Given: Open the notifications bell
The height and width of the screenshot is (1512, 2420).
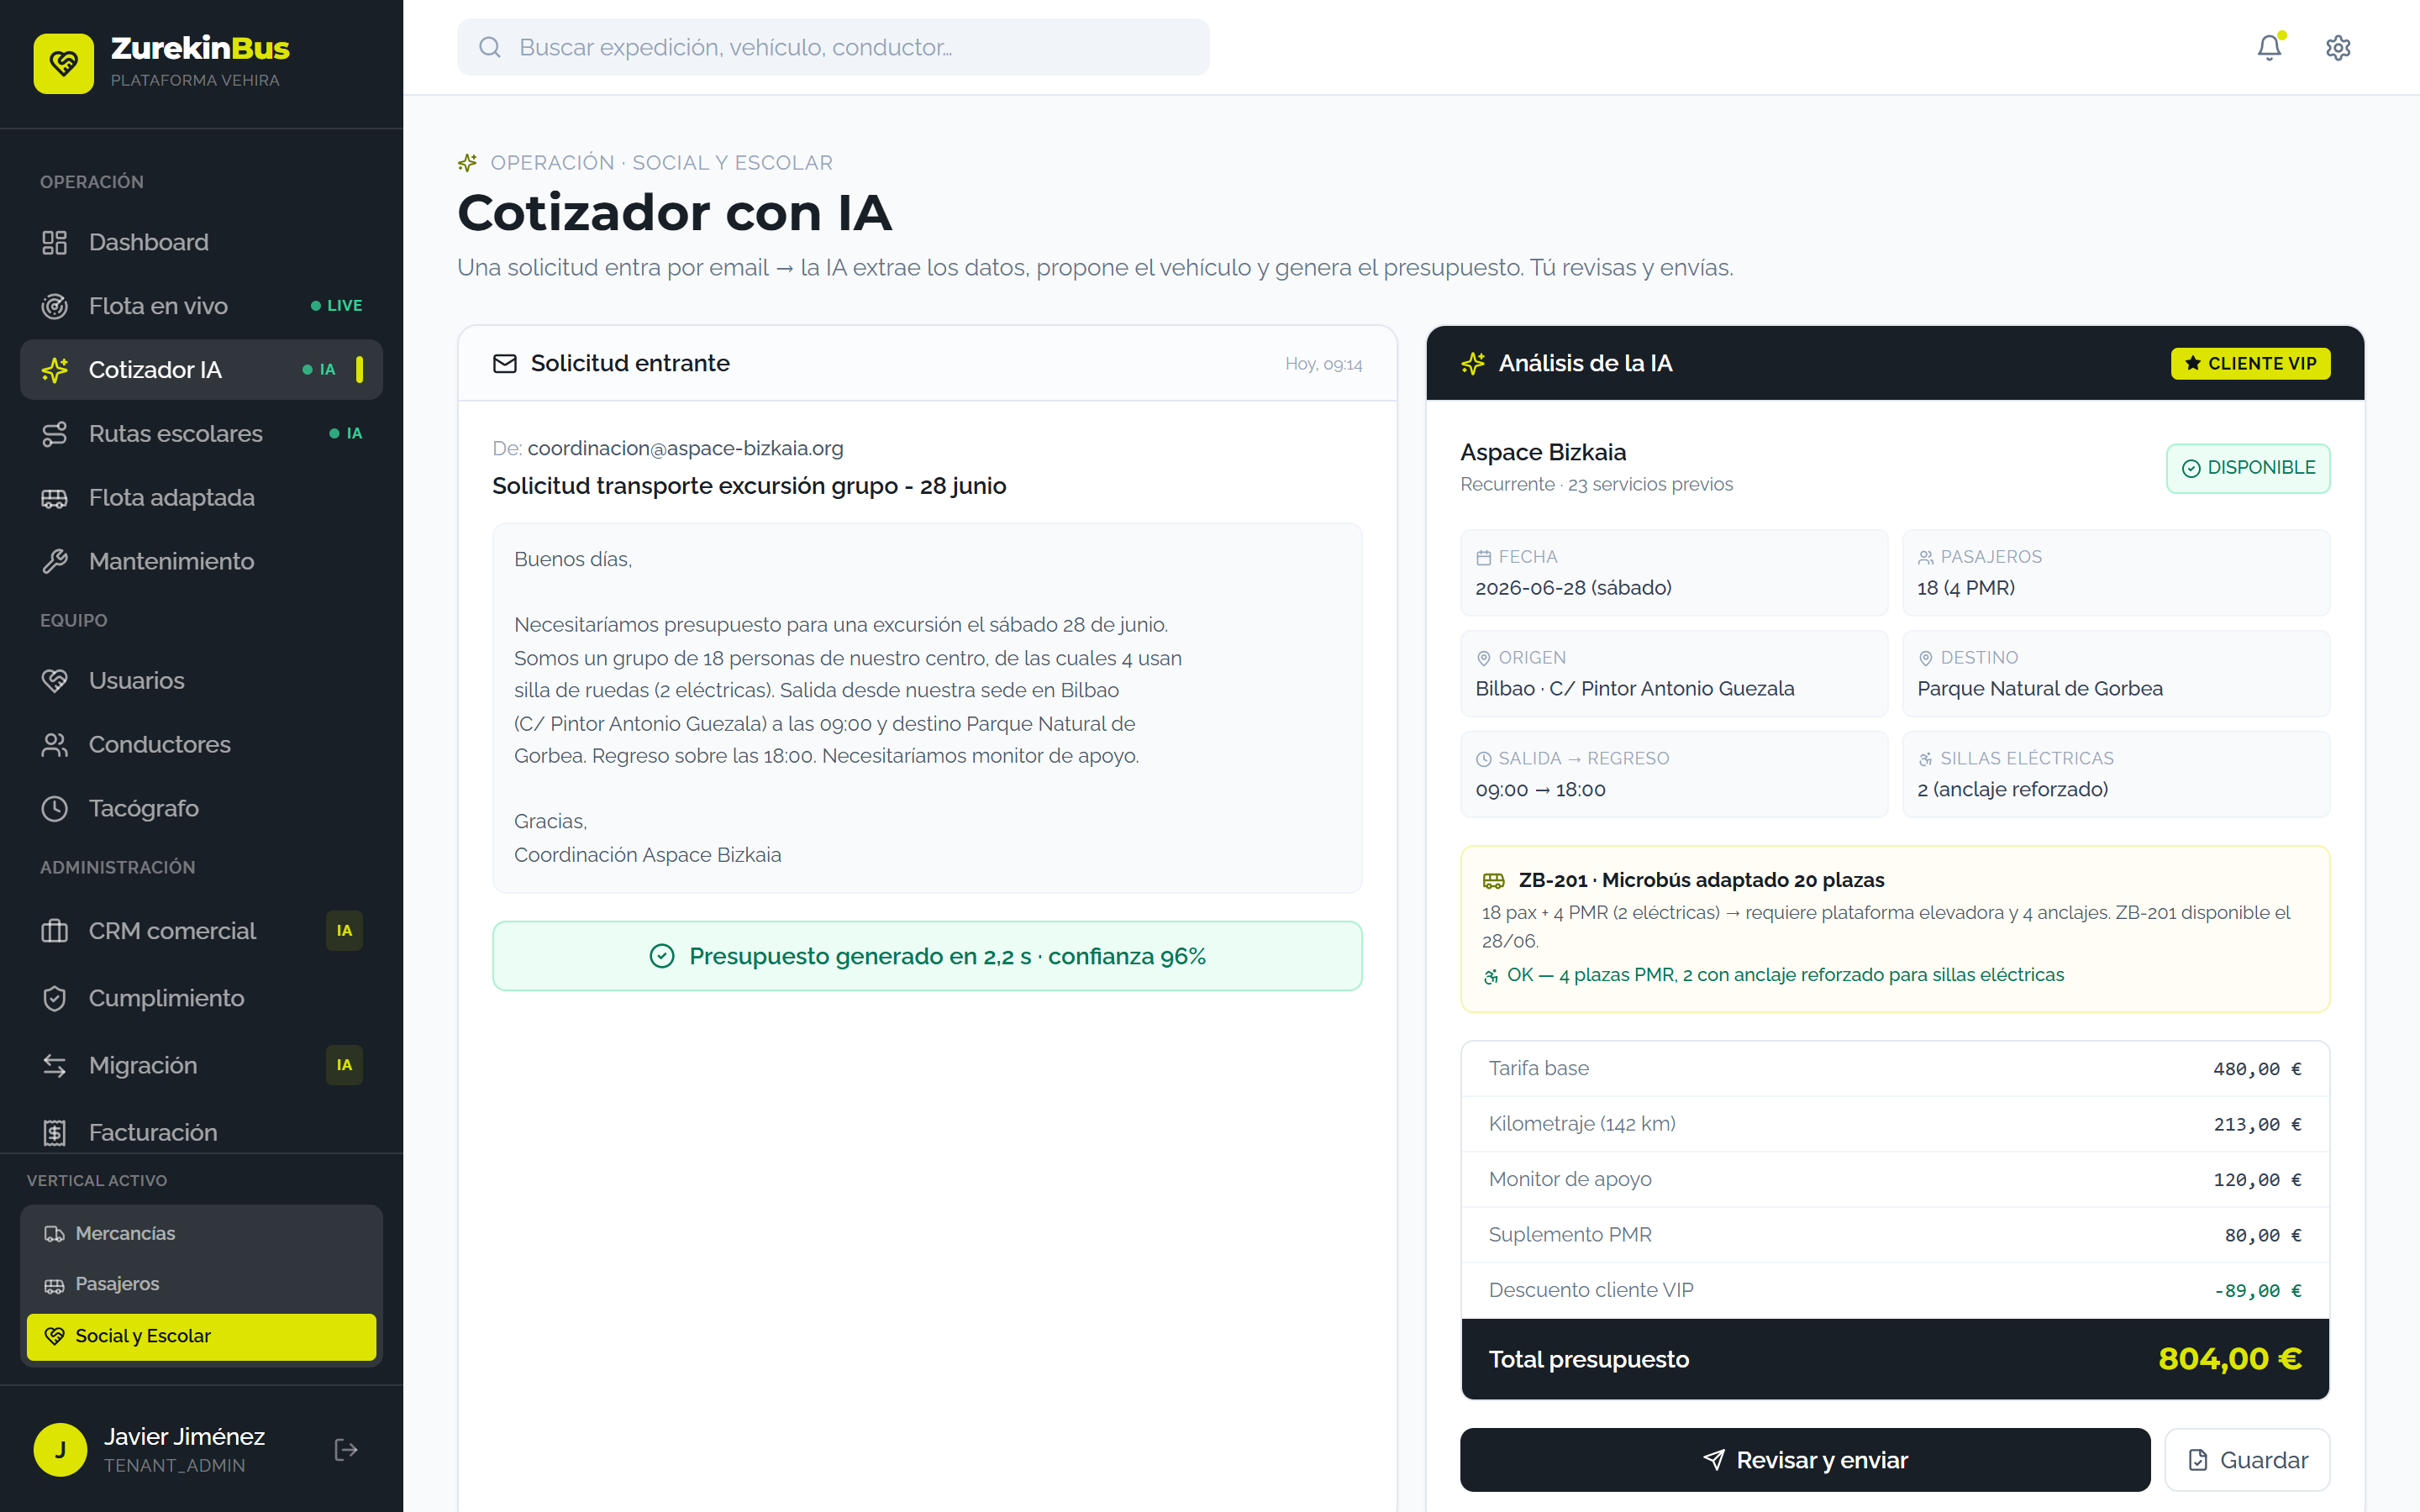Looking at the screenshot, I should (x=2269, y=47).
